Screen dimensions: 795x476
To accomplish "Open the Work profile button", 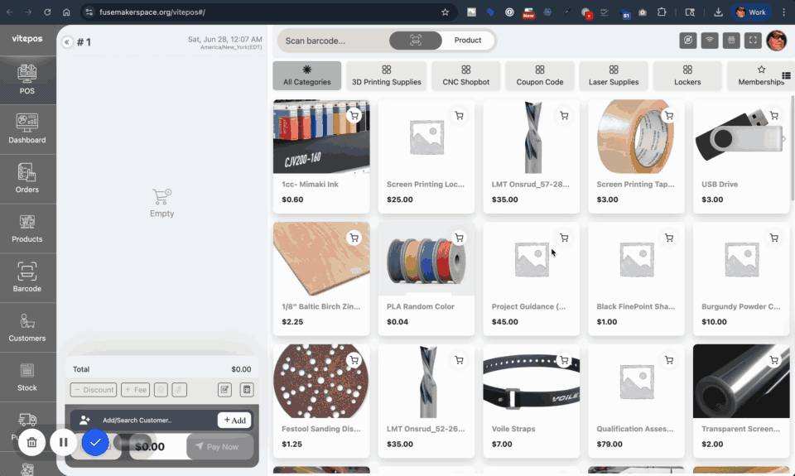I will coord(751,12).
